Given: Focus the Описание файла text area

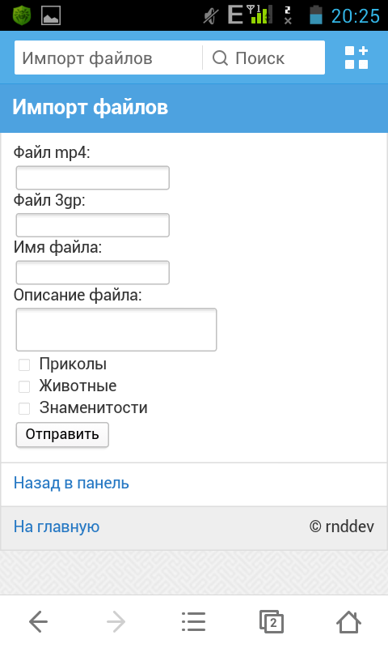Looking at the screenshot, I should click(116, 330).
